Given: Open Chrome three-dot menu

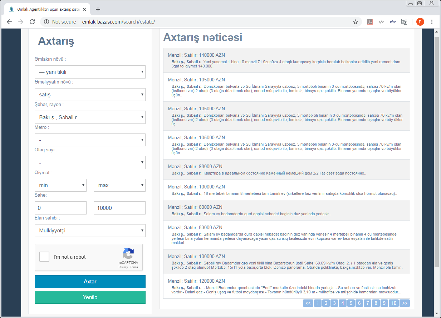Looking at the screenshot, I should pyautogui.click(x=432, y=22).
